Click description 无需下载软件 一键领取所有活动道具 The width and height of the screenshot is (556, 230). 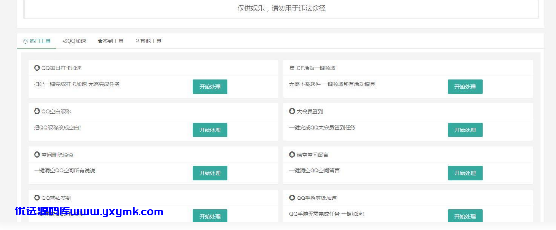point(332,84)
